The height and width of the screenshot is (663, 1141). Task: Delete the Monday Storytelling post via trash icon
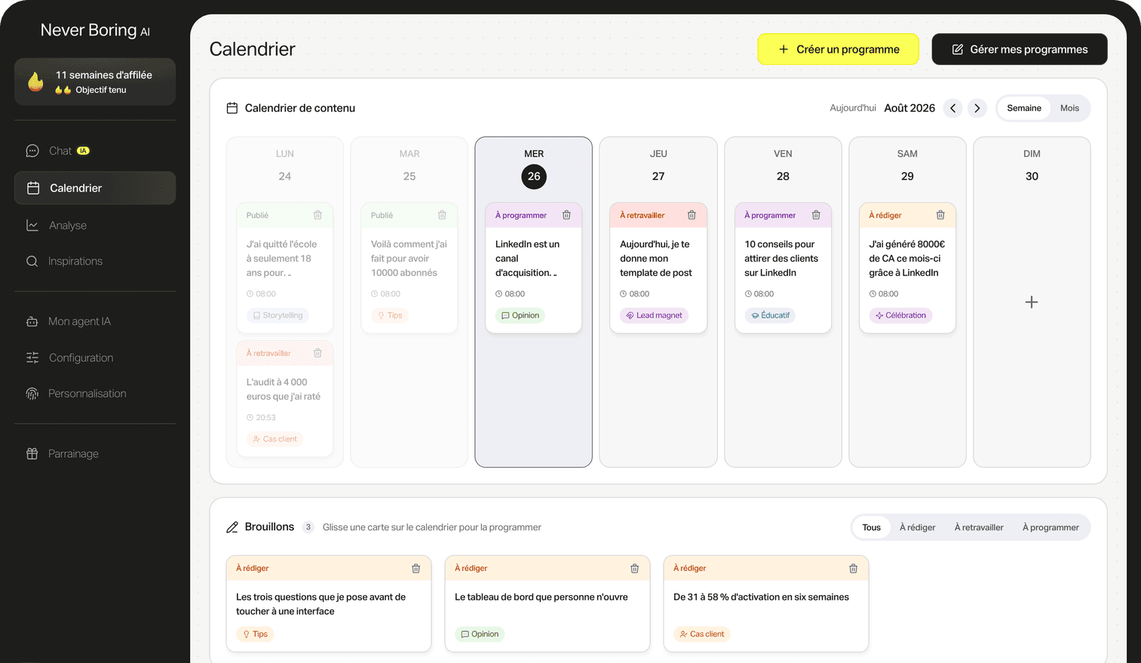tap(317, 215)
